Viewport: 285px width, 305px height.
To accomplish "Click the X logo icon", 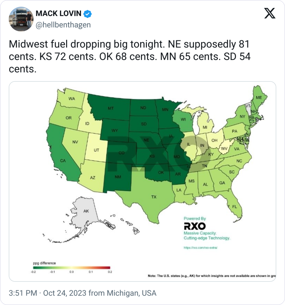I will 270,13.
